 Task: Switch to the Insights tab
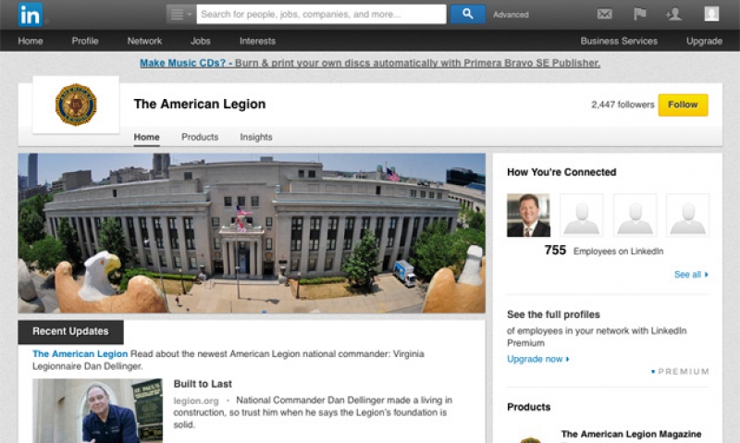pos(256,137)
